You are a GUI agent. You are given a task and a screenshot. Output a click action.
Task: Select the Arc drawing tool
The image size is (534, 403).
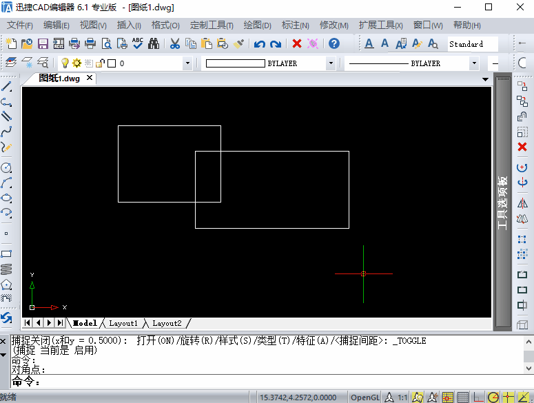tap(6, 183)
